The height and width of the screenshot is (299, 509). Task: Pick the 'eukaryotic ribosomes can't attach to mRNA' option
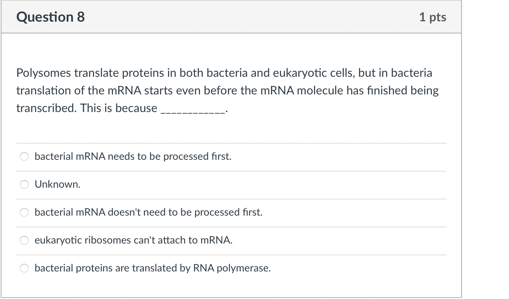pos(133,240)
